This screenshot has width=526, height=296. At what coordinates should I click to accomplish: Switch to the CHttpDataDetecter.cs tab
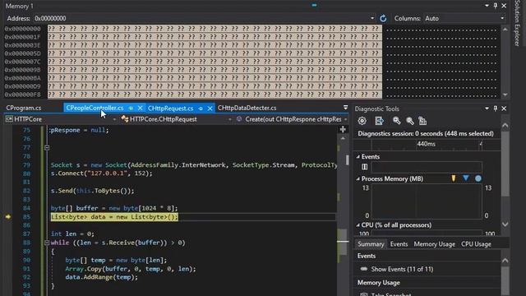247,108
